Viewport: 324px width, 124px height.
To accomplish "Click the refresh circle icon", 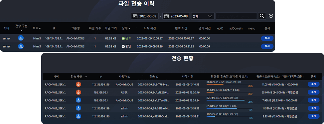I will pyautogui.click(x=271, y=16).
